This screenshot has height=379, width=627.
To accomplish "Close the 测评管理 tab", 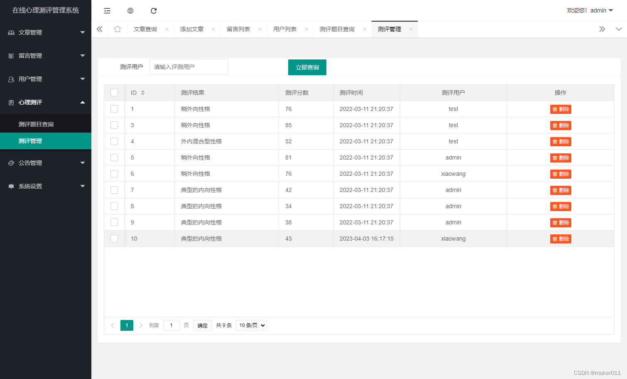I will click(411, 29).
